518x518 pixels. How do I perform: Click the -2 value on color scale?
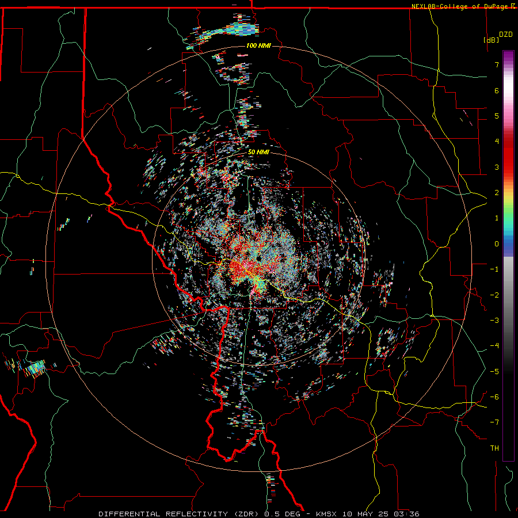(494, 295)
